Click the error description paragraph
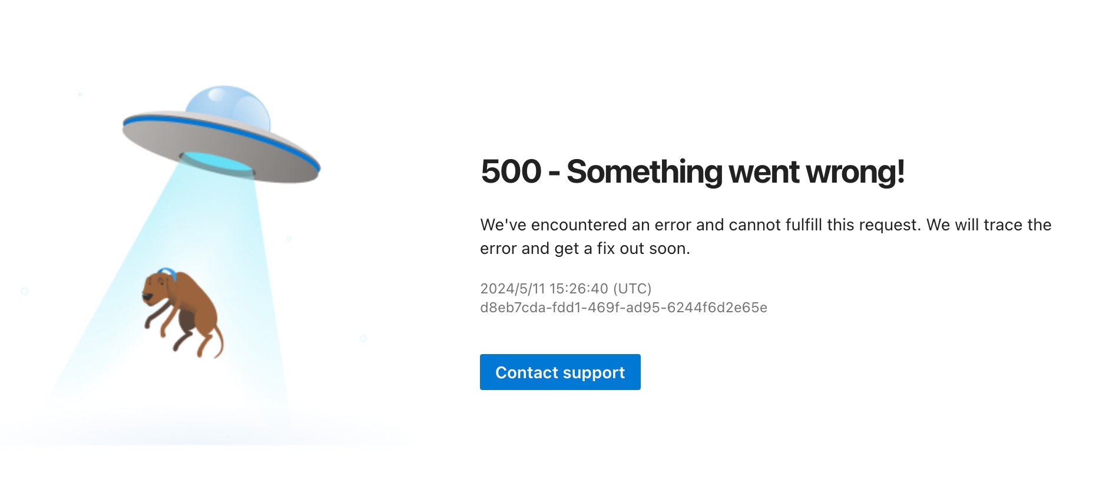 coord(766,236)
